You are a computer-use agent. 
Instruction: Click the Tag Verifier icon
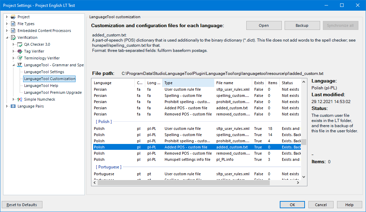[x=20, y=51]
